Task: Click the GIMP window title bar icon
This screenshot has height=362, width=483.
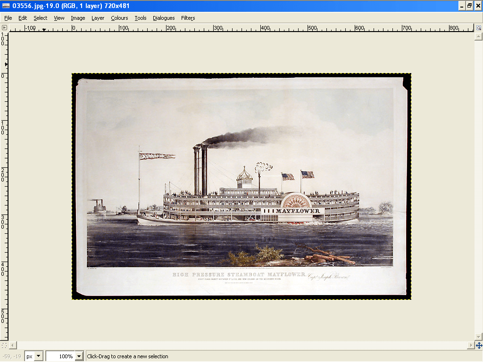Action: 6,6
